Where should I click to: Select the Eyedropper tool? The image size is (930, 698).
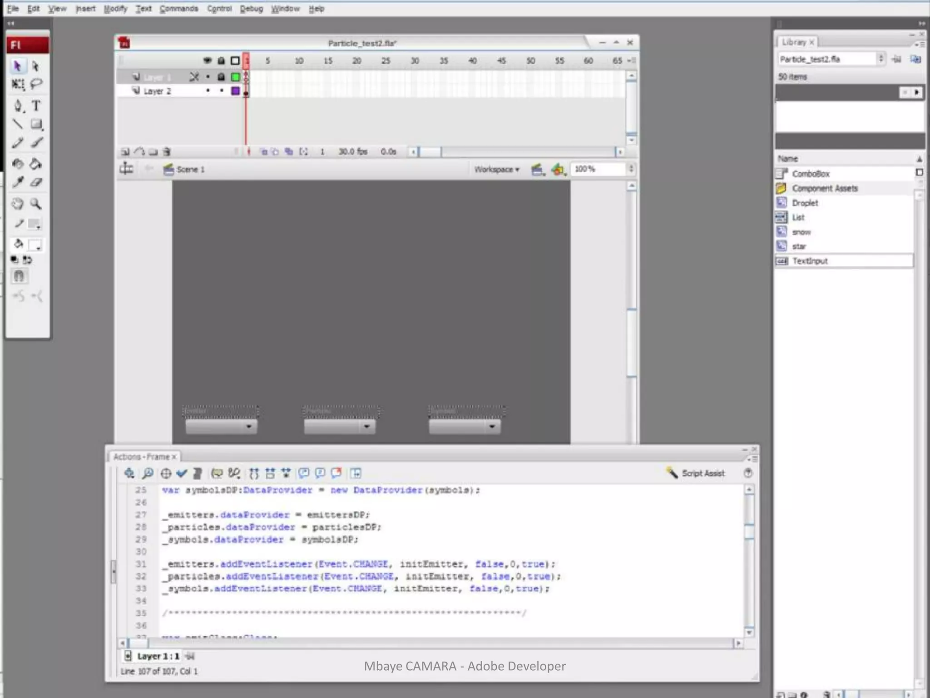18,182
